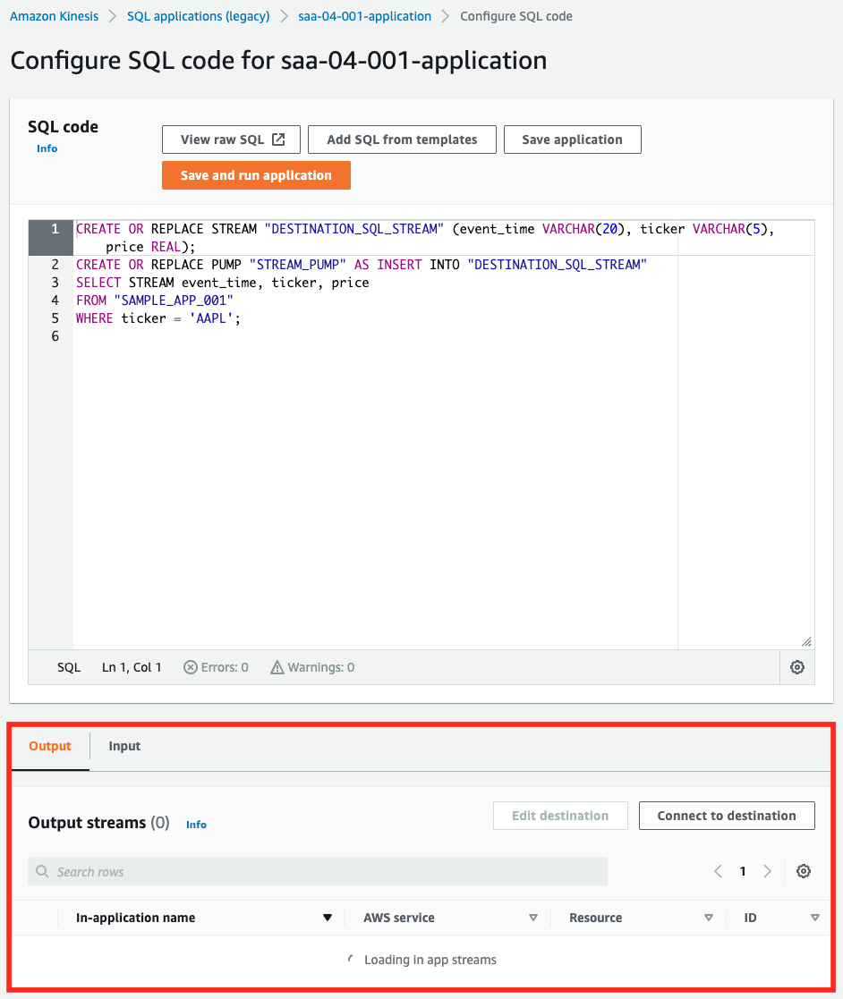Click the previous page arrow in output pagination
This screenshot has width=843, height=999.
tap(718, 870)
